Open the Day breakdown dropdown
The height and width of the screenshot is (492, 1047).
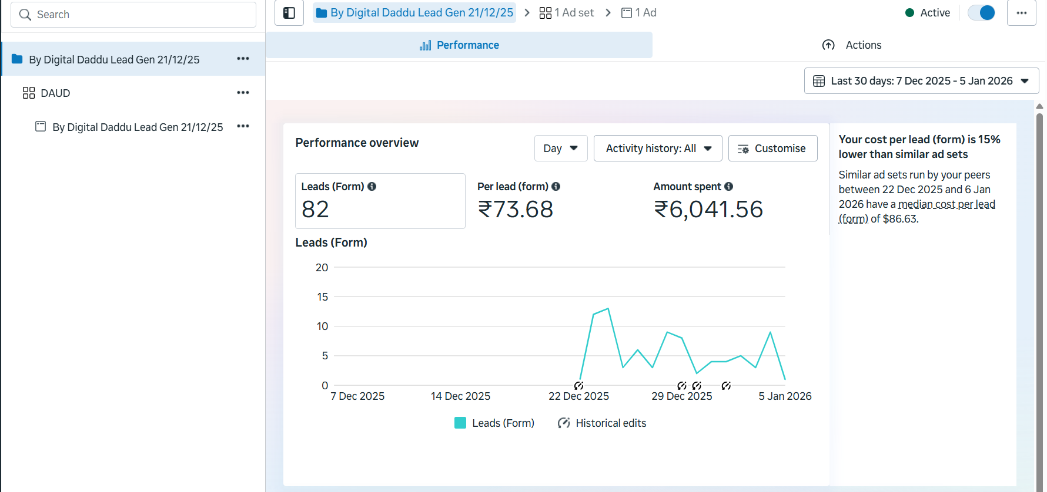point(560,149)
